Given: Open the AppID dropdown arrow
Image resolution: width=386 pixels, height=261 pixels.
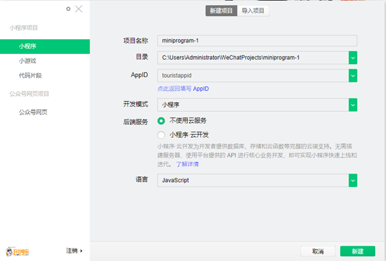Looking at the screenshot, I should pos(353,76).
